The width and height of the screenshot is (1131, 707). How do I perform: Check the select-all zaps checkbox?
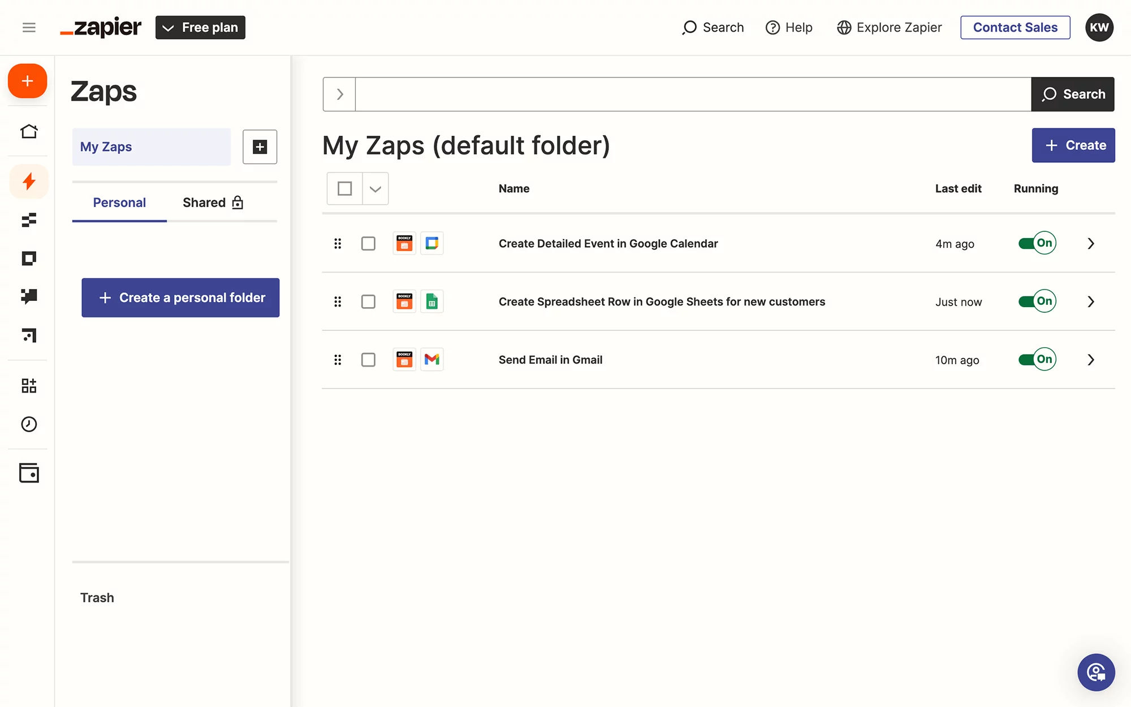pyautogui.click(x=344, y=188)
